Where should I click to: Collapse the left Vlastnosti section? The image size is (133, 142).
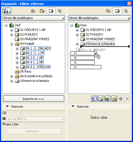coord(7,106)
